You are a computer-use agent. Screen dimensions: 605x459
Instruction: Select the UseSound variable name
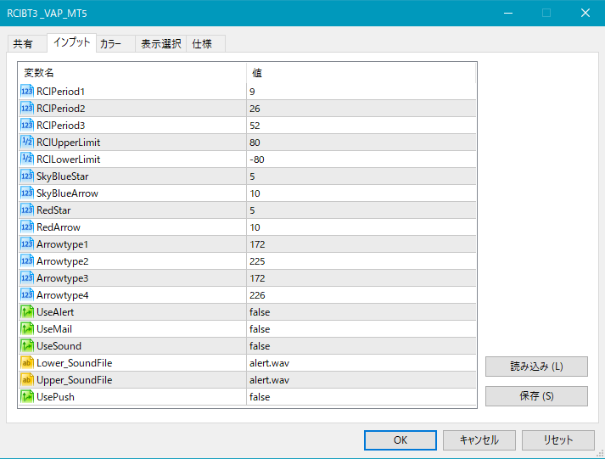[x=59, y=346]
